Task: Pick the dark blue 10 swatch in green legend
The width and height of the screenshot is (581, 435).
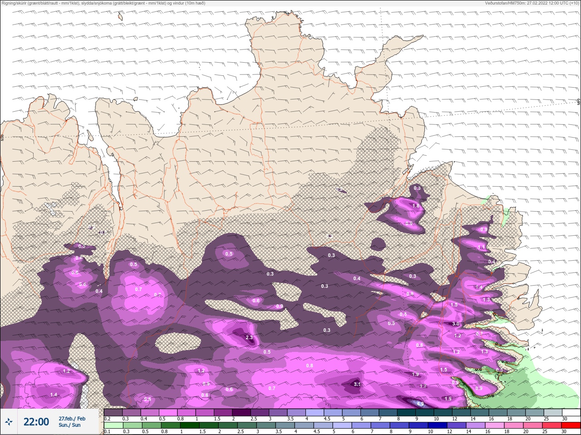Action: pos(437,425)
